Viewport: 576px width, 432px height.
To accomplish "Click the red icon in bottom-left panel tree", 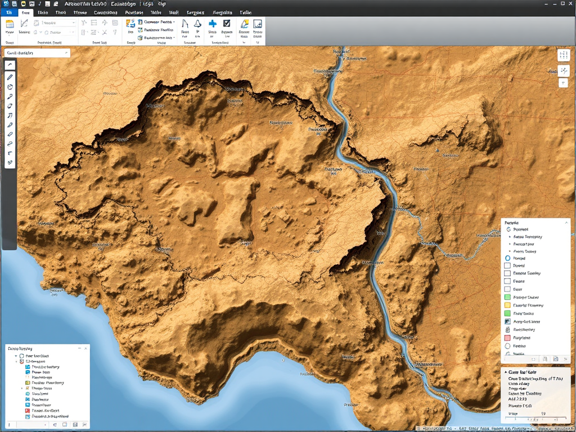I will 27,411.
